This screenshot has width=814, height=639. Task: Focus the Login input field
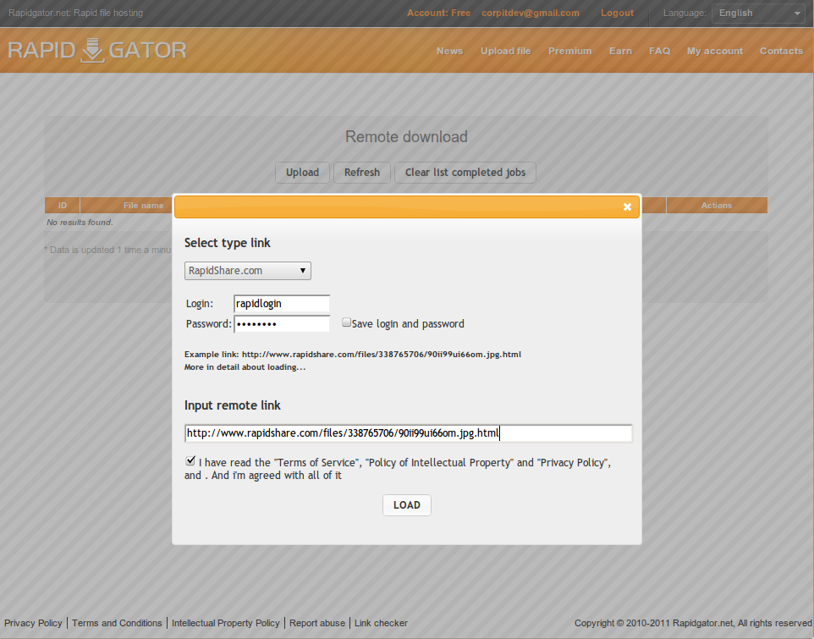(282, 304)
